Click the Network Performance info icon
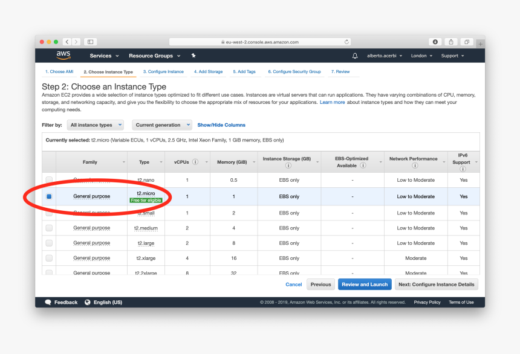Viewport: 520px width, 354px height. click(415, 166)
